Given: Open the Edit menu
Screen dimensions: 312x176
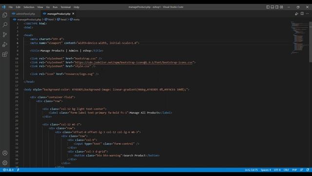Looking at the screenshot, I should tap(18, 7).
